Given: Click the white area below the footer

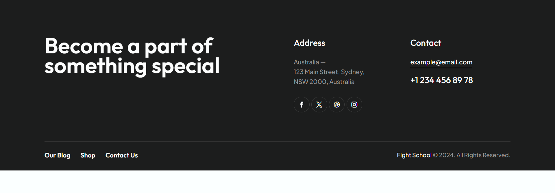Looking at the screenshot, I should point(277,182).
